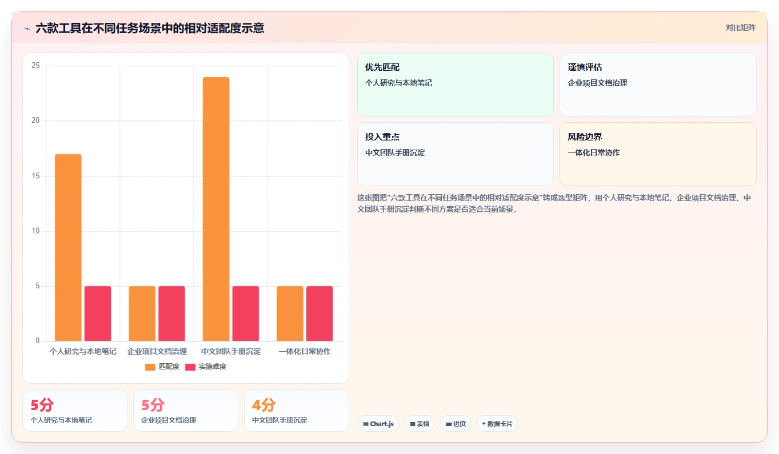Click 一体化日常协作 text in 风险边界 card

[594, 152]
